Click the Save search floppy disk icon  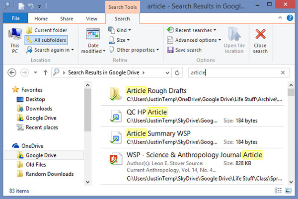(x=170, y=50)
